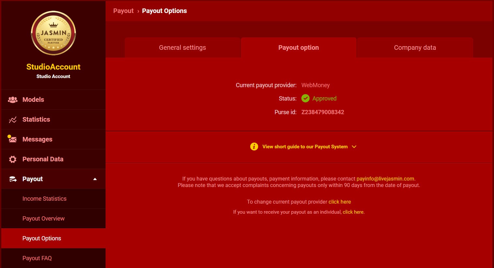This screenshot has width=494, height=268.
Task: Click the Studio Account subtitle
Action: tap(53, 76)
